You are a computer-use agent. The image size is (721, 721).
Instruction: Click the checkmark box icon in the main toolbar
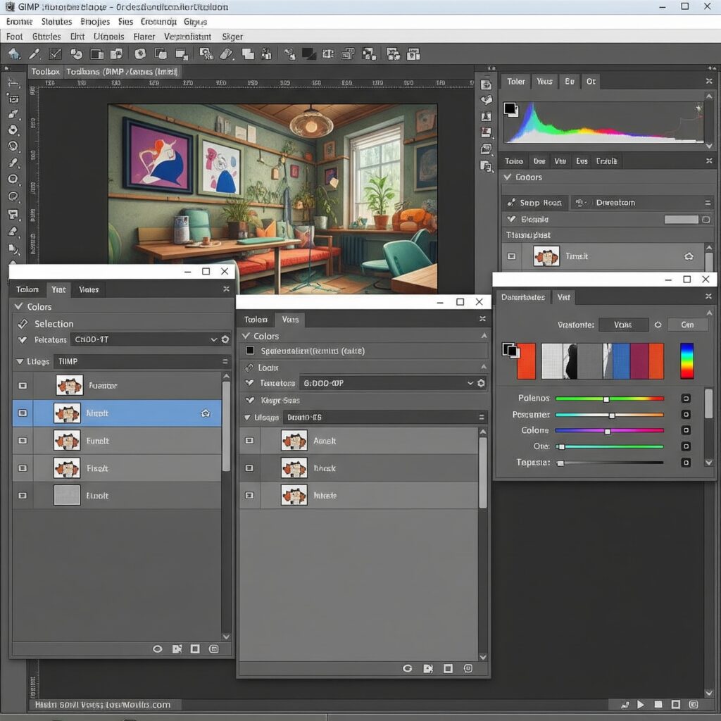tap(55, 54)
